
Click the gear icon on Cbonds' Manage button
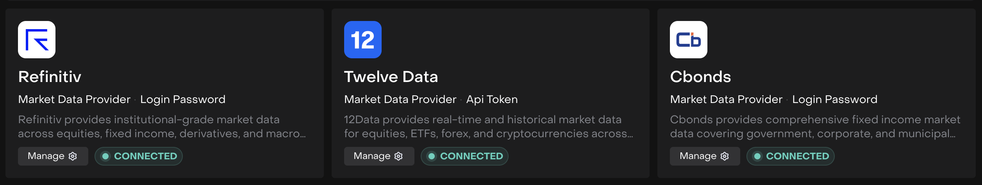[x=725, y=156]
